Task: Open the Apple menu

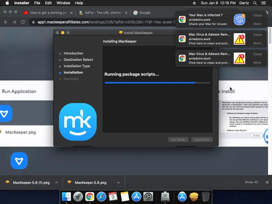Action: click(x=7, y=3)
